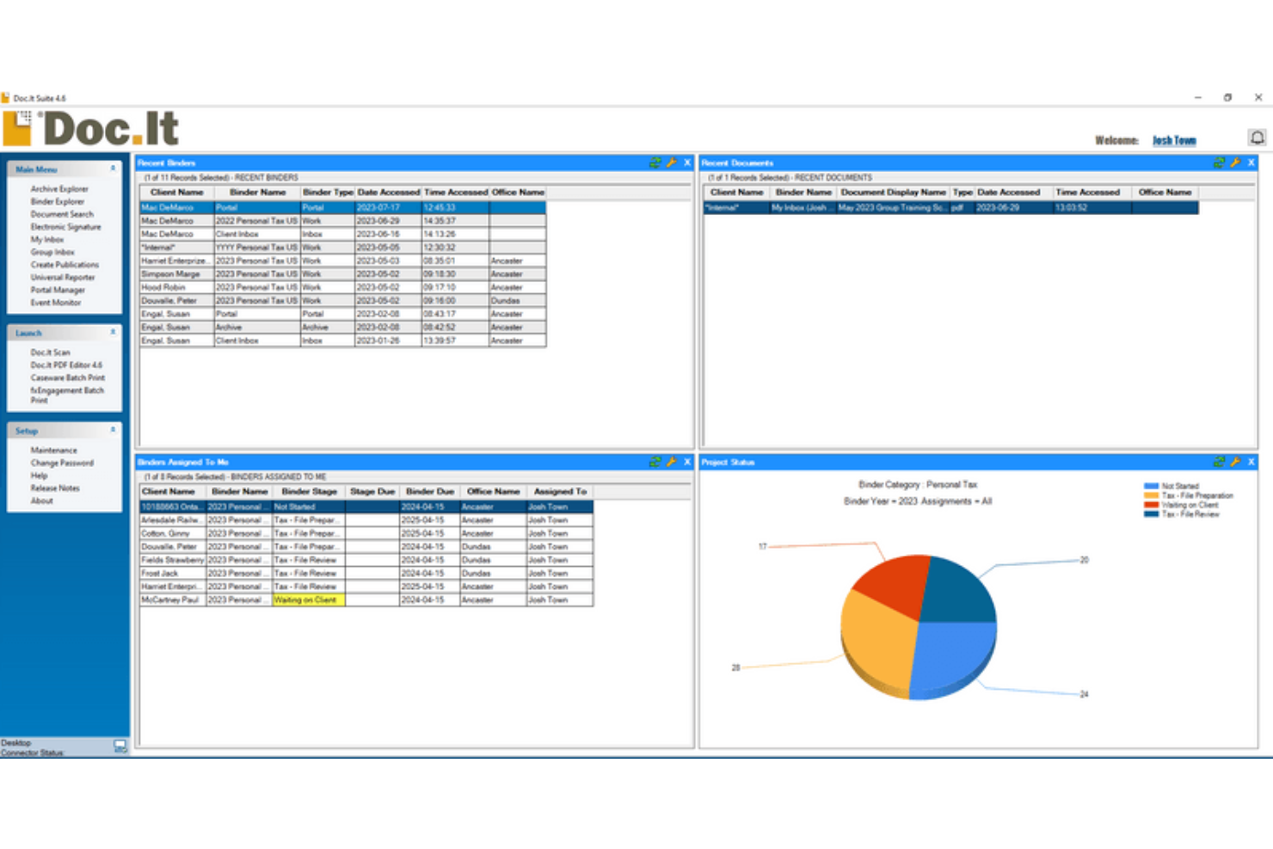The image size is (1273, 849).
Task: Select Harriet Enterprize recent binder row
Action: pos(342,261)
